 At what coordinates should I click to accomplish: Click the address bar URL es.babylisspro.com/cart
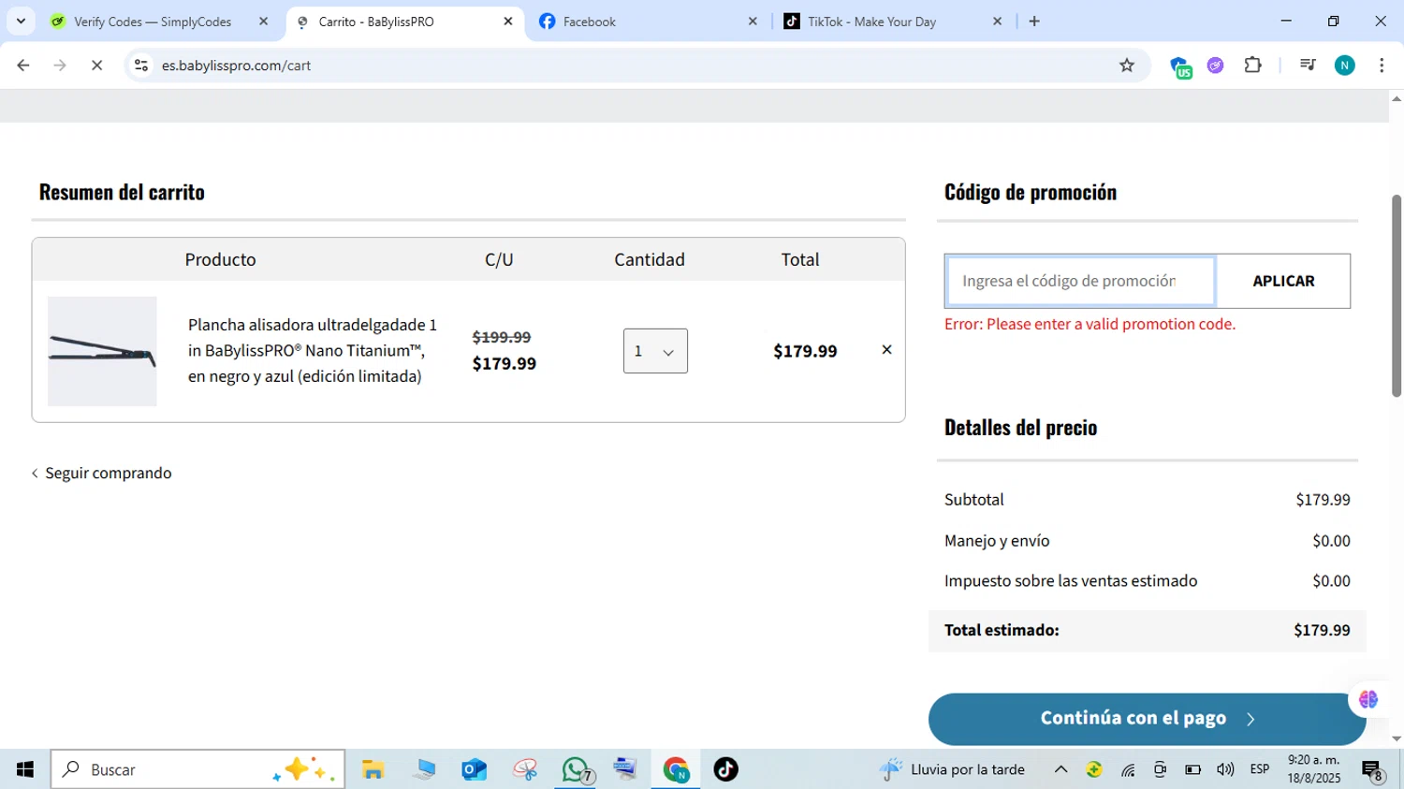(x=236, y=66)
